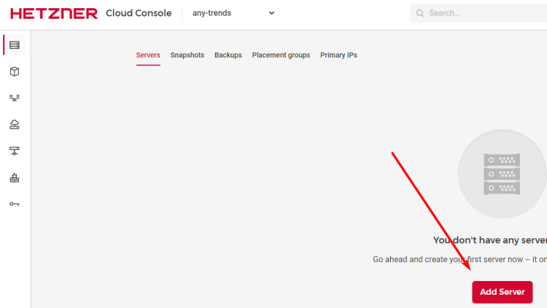Image resolution: width=547 pixels, height=308 pixels.
Task: Click the magnifying glass search icon
Action: (419, 13)
